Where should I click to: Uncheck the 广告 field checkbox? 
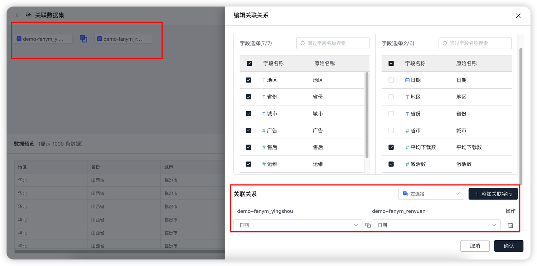(248, 130)
